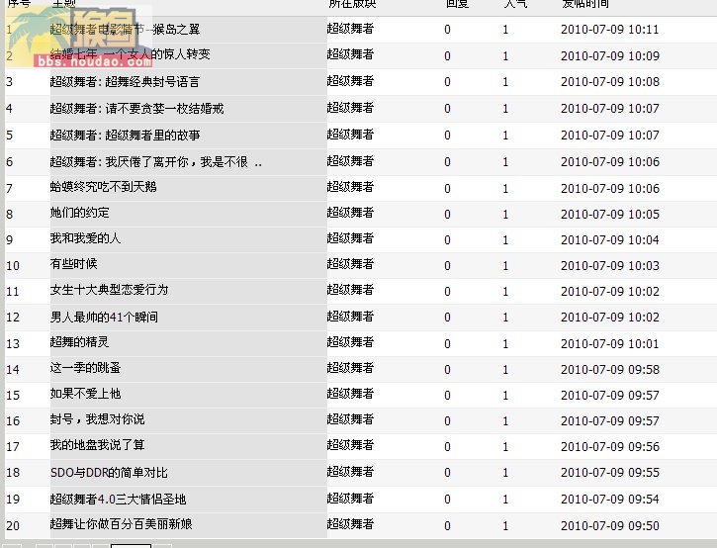Click post time 2010-07-09 10:09
Viewport: 717px width, 548px height.
(x=610, y=55)
